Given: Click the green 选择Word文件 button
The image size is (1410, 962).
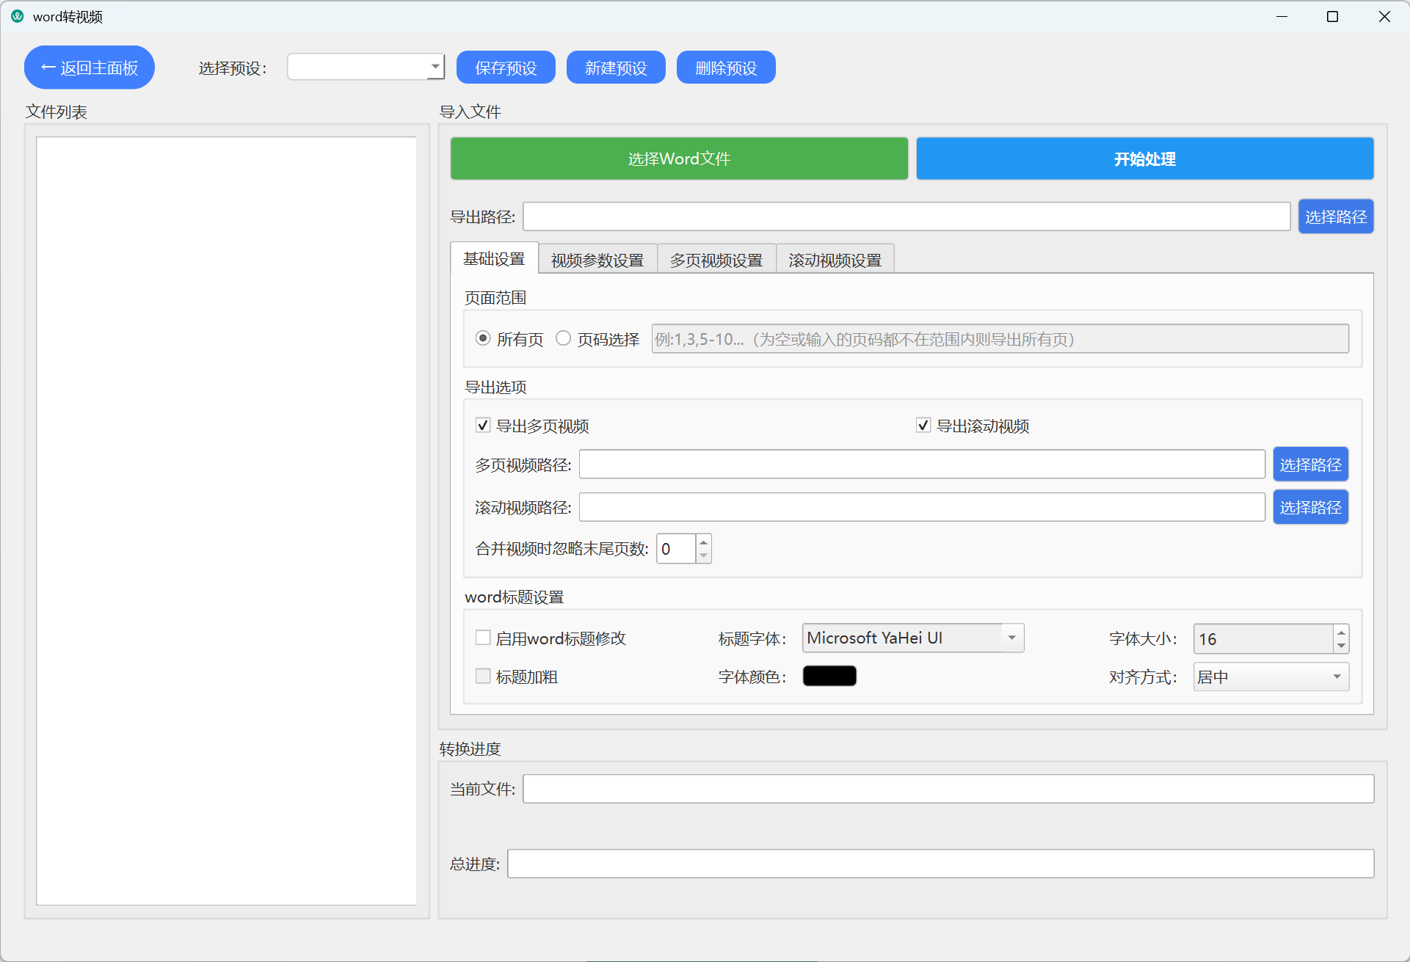Looking at the screenshot, I should pyautogui.click(x=679, y=158).
